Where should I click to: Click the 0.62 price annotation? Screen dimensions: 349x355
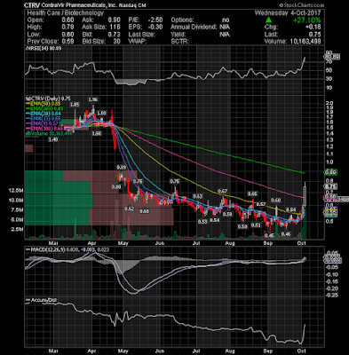(x=130, y=209)
